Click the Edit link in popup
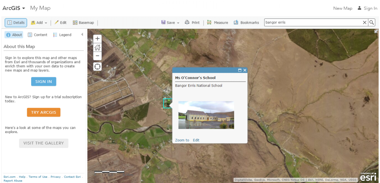This screenshot has height=183, width=380. 196,140
